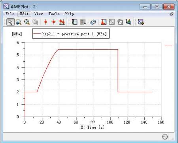
Task: Open the Tools menu
Action: [54, 14]
